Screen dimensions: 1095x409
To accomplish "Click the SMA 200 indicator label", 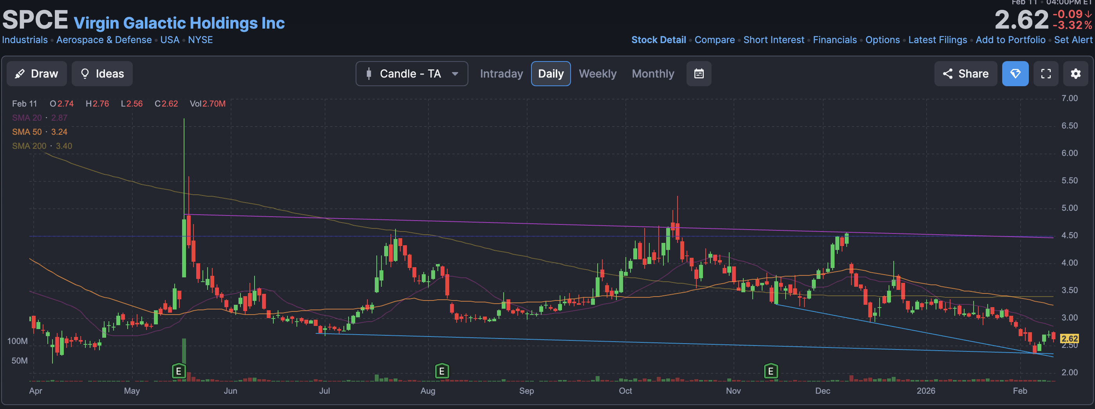I will 42,146.
